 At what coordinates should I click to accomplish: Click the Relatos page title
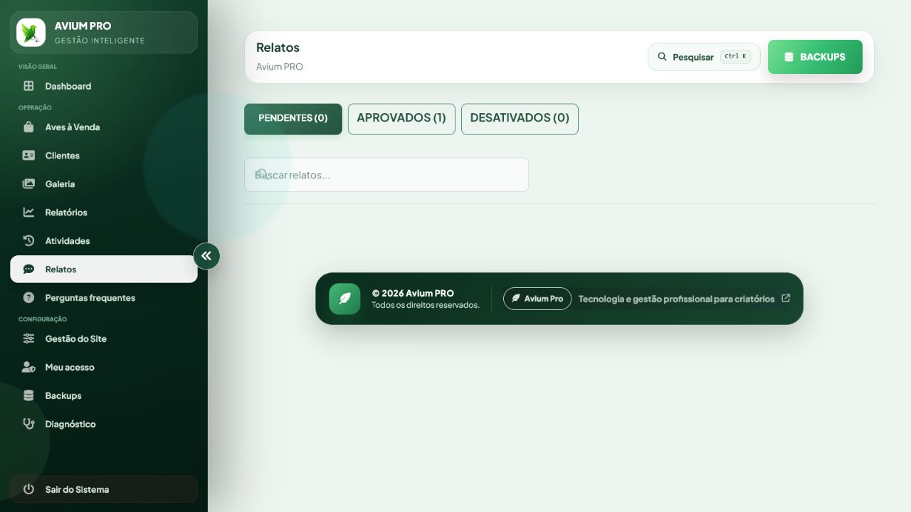[x=278, y=48]
